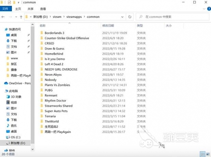Expand the address bar history dropdown
This screenshot has height=157, width=211.
(122, 17)
